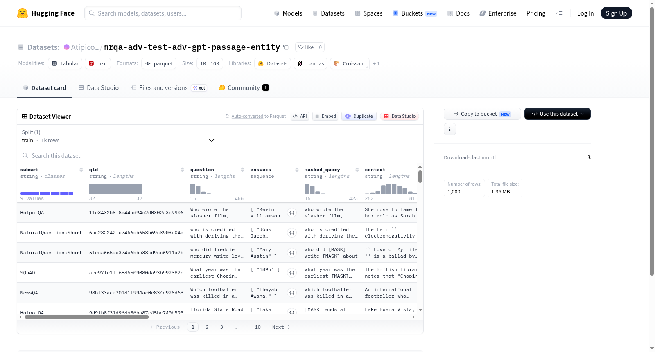Screen dimensions: 655x352
Task: Click the top search models input
Action: coord(163,13)
